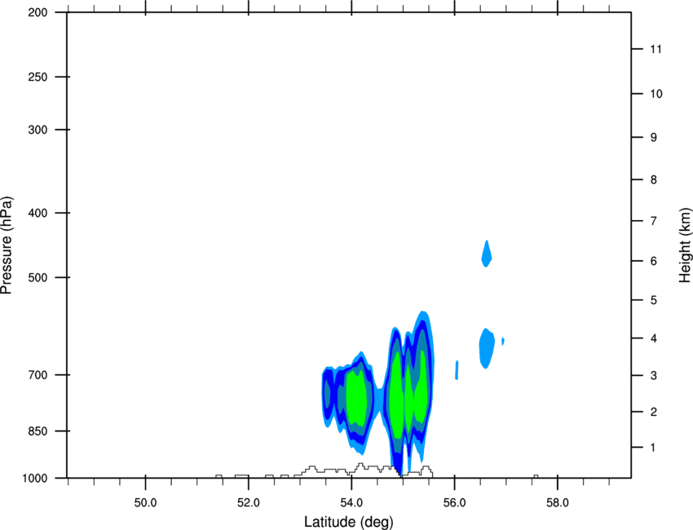Click the "Height (km)" axis title
The image size is (693, 530).
point(685,245)
